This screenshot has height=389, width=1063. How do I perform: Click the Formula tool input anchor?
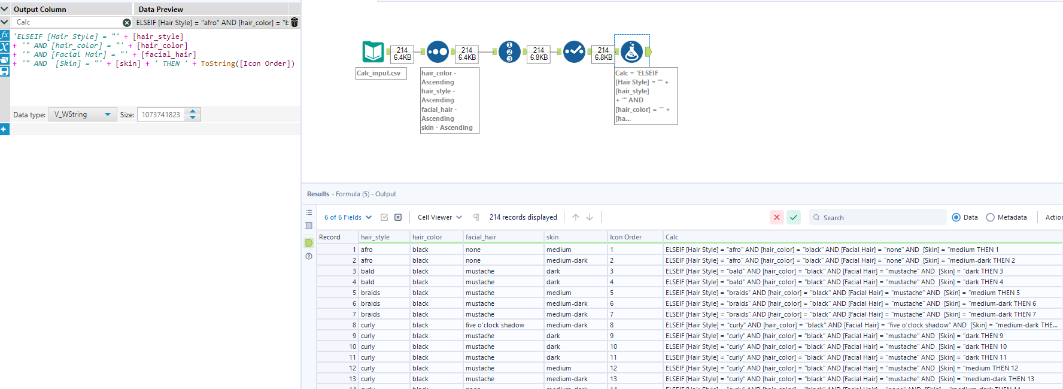click(x=616, y=52)
